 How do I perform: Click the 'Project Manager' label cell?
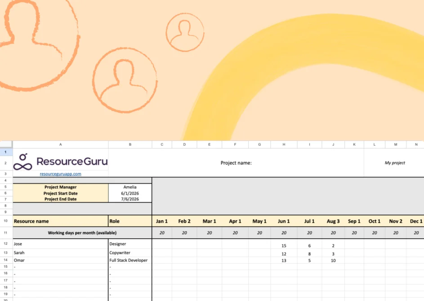[x=61, y=187]
